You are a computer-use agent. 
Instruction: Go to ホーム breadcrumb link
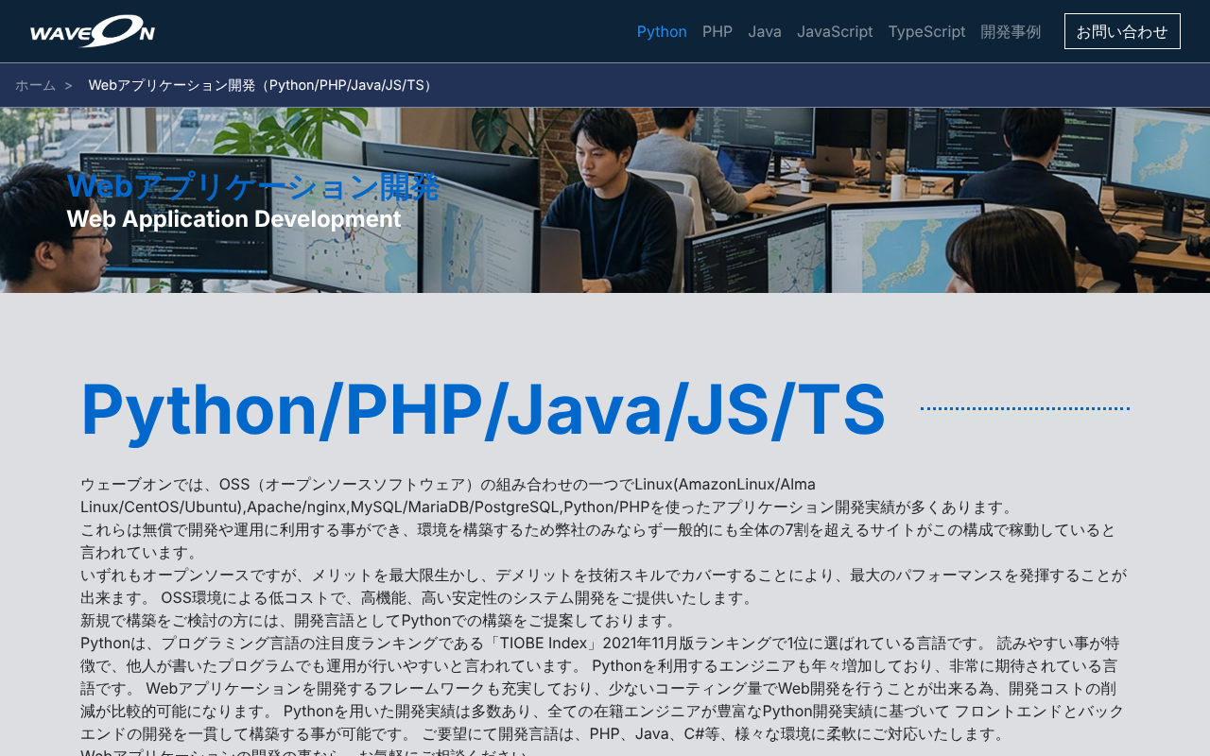click(35, 85)
